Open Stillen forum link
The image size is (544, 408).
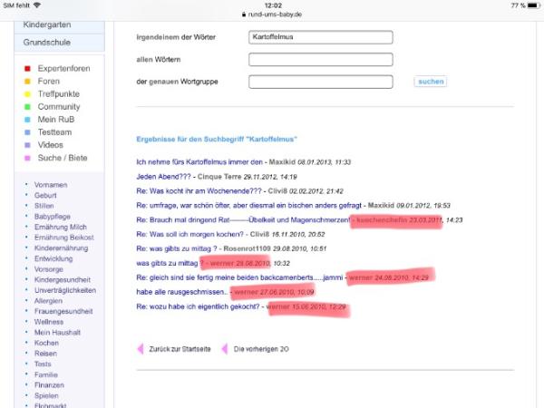(44, 206)
